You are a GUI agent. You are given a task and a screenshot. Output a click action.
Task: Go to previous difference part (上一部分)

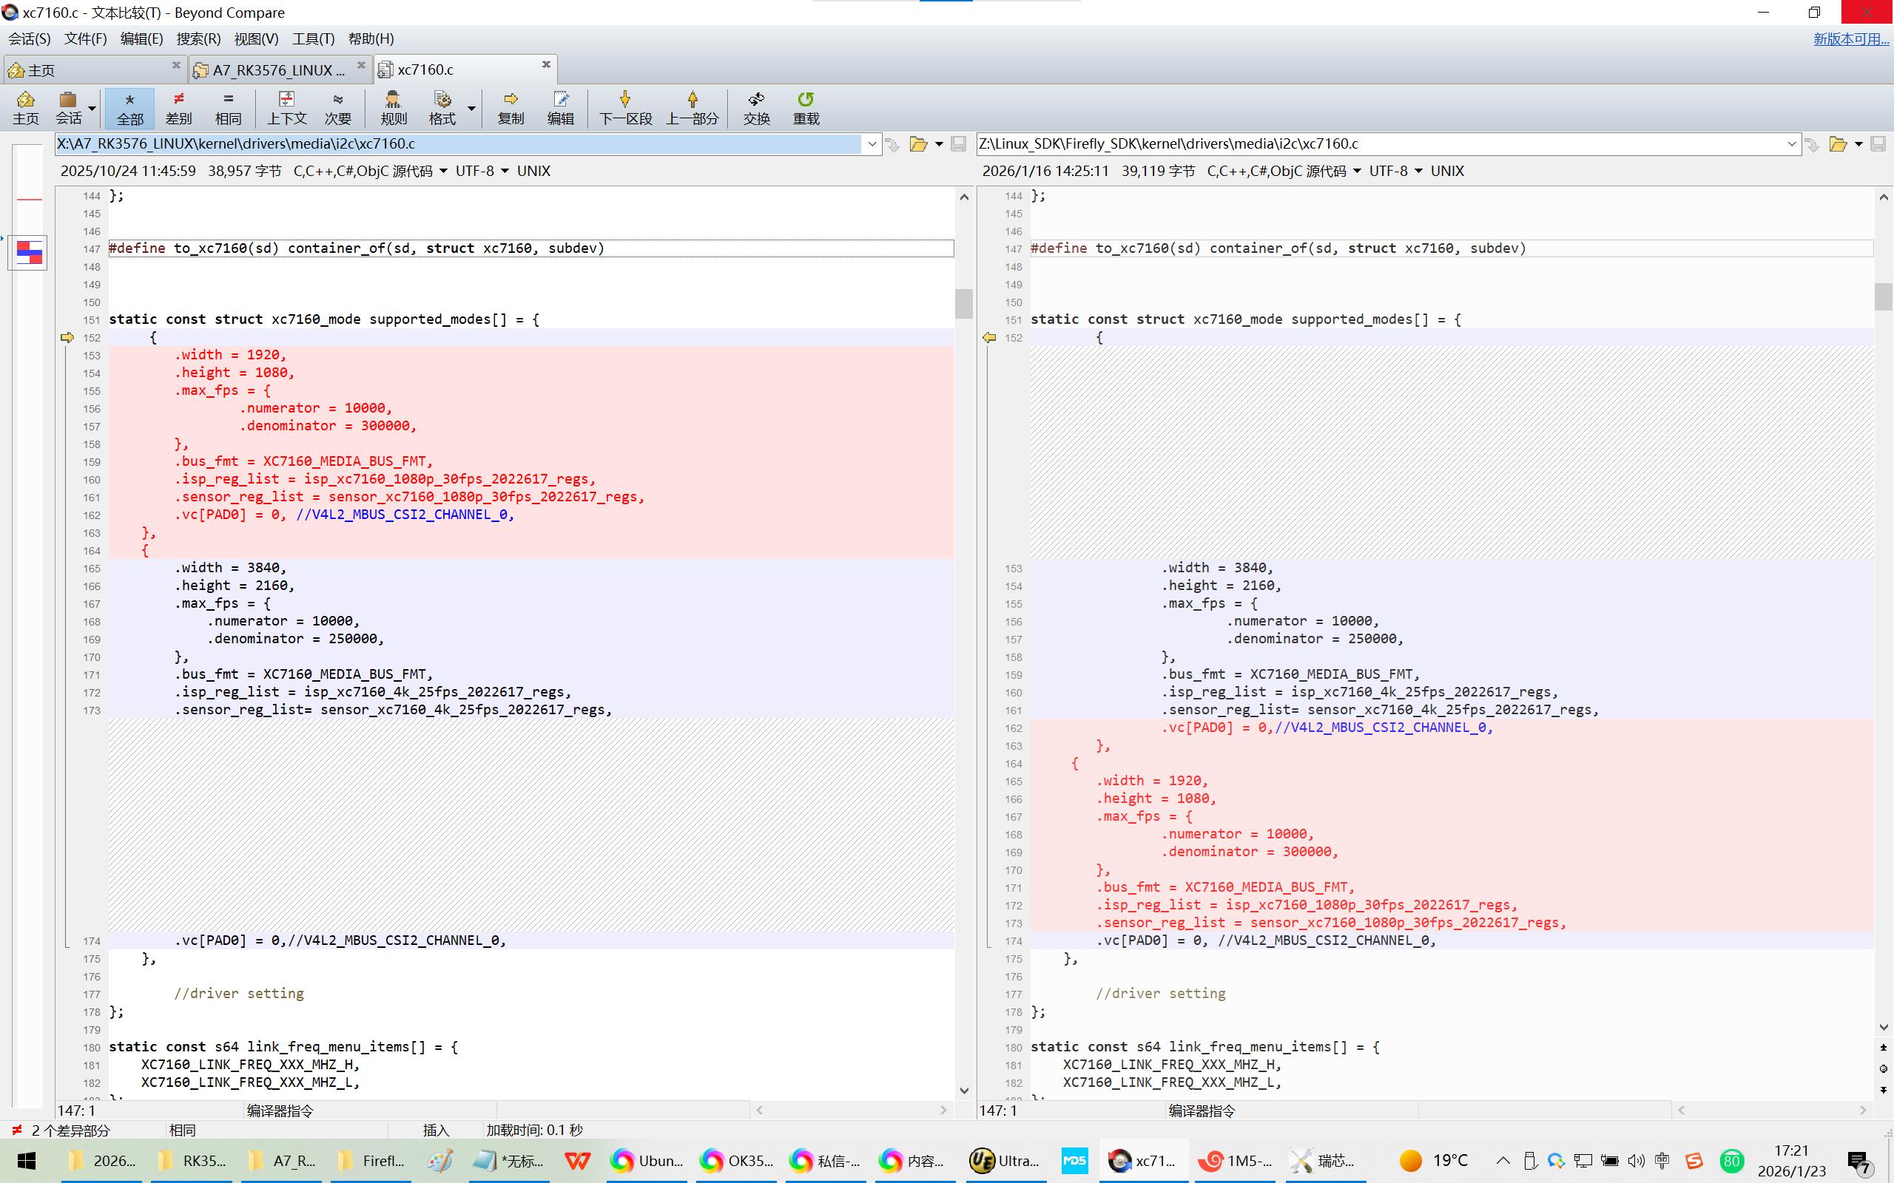coord(692,107)
